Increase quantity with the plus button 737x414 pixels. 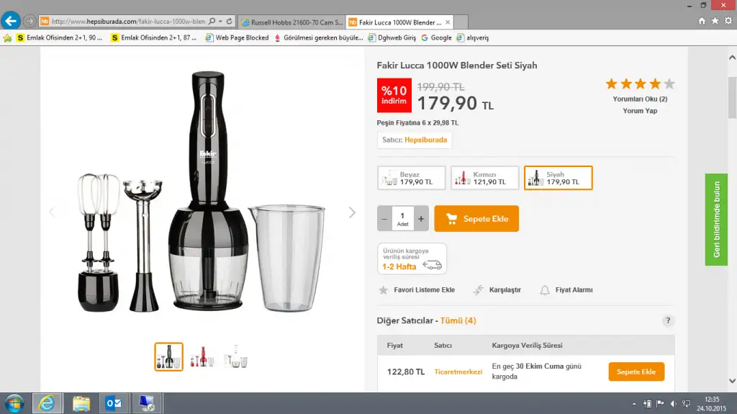(x=421, y=218)
